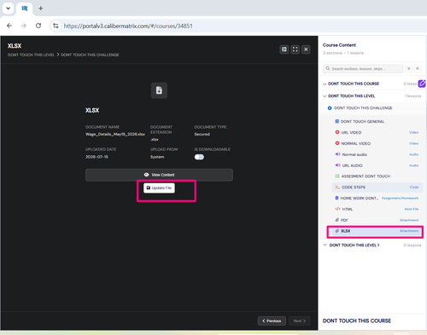Click the DONT TOUCH GENERAL document icon
427x335 pixels.
click(337, 121)
